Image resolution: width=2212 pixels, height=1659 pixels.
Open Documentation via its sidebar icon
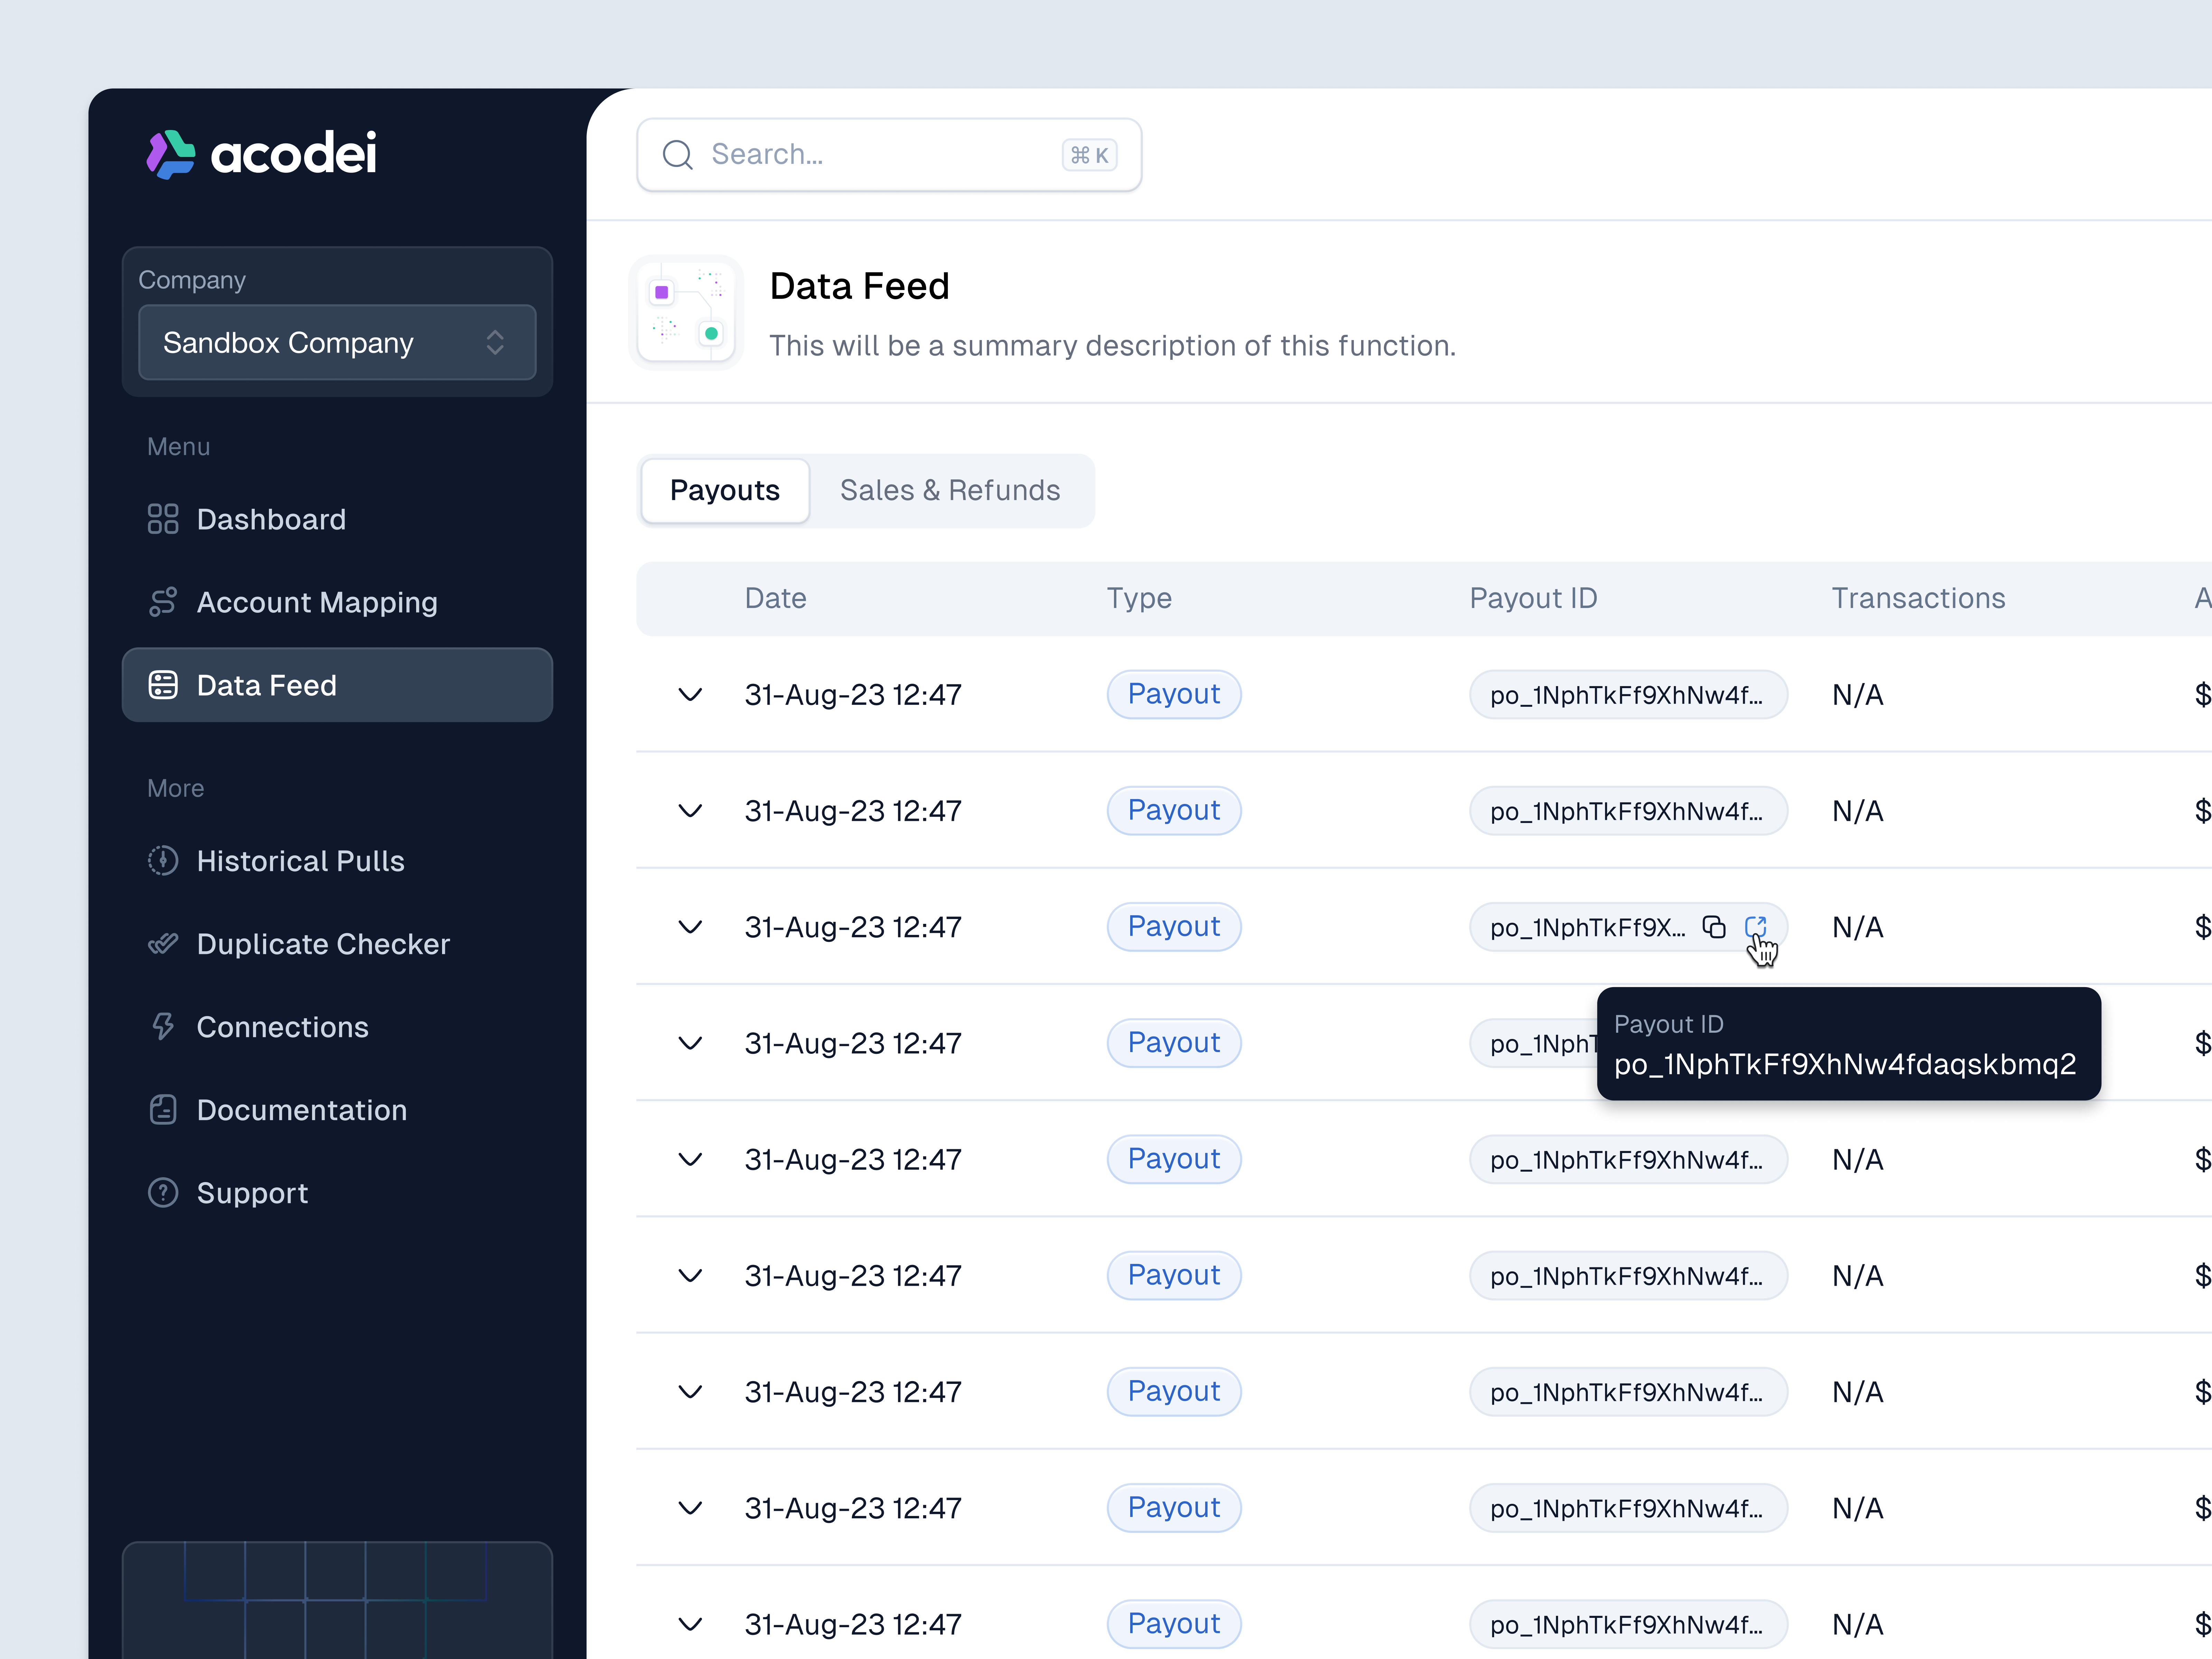(163, 1109)
